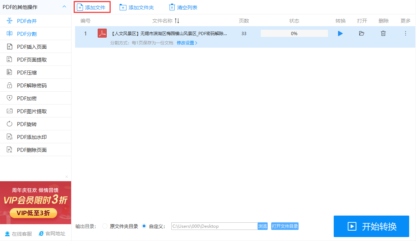Viewport: 416px width, 241px height.
Task: Click the page count 33 cell
Action: coord(244,34)
